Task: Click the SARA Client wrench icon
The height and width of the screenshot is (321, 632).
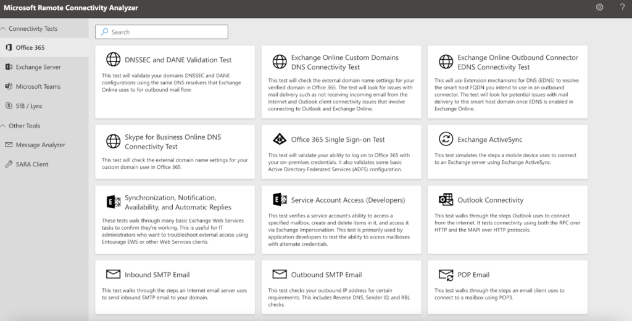Action: (x=9, y=164)
